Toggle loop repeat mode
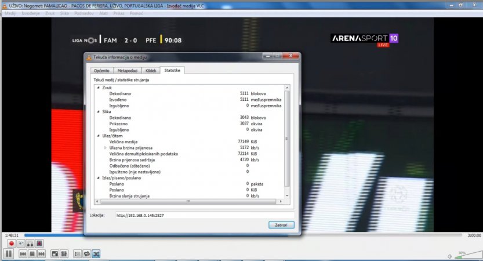The width and height of the screenshot is (483, 261). pos(87,254)
